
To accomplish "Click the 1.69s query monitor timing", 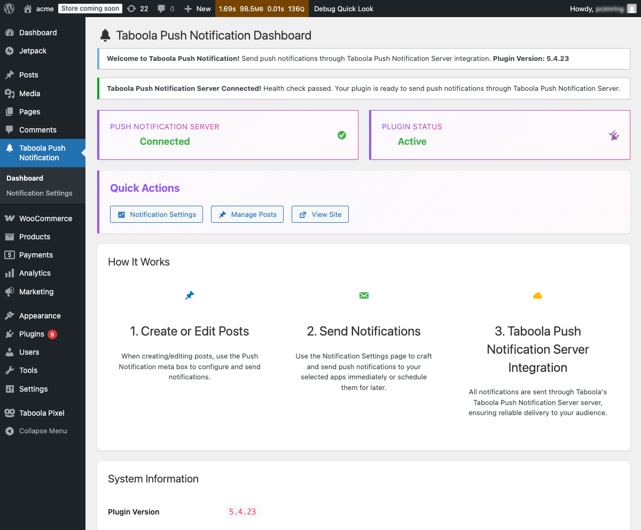I will tap(228, 9).
